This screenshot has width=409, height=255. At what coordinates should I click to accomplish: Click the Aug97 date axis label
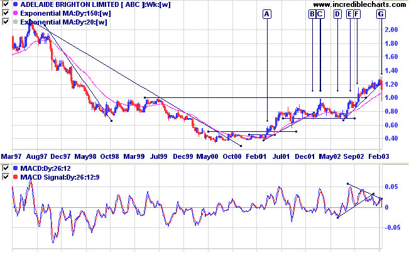[36, 156]
